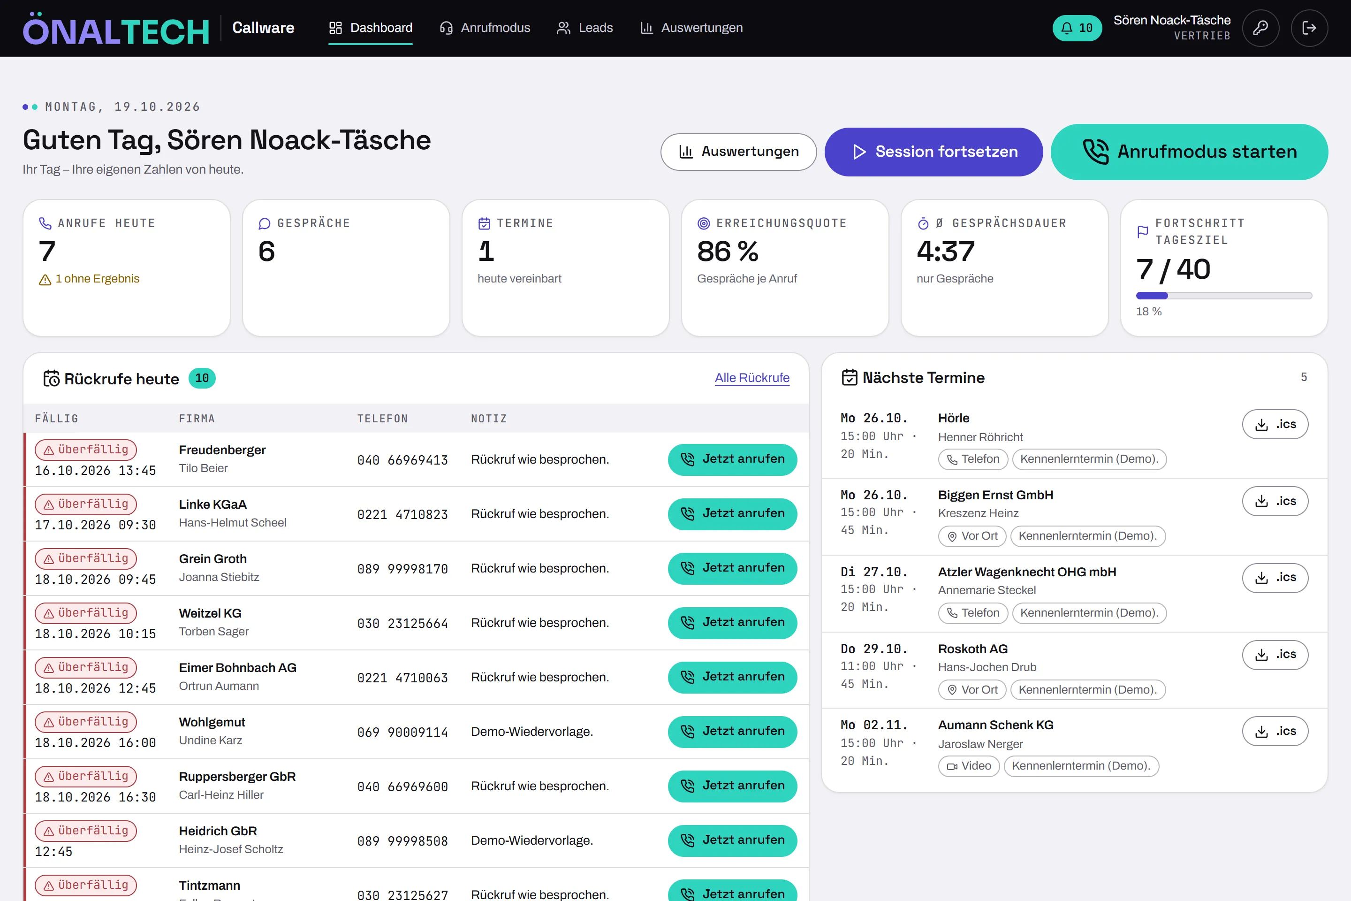
Task: Open Auswertungen in the top navigation
Action: [691, 28]
